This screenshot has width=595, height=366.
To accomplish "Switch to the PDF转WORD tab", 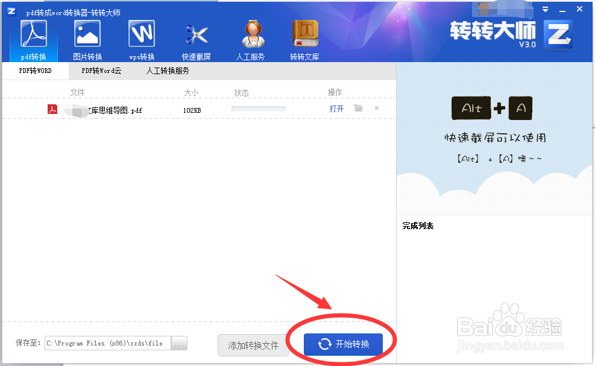I will click(36, 71).
